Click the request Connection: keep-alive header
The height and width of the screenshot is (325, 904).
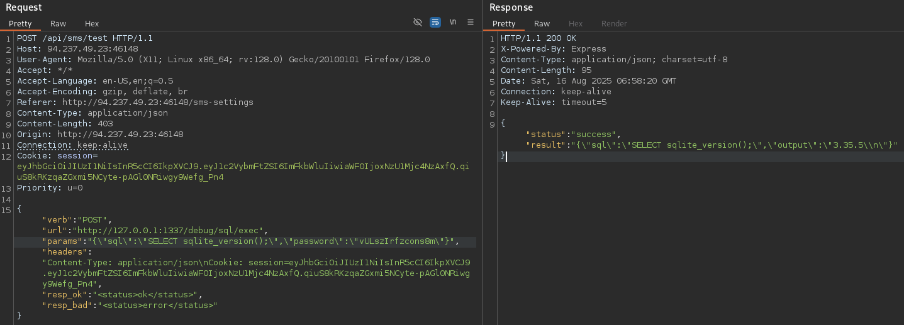pyautogui.click(x=72, y=145)
